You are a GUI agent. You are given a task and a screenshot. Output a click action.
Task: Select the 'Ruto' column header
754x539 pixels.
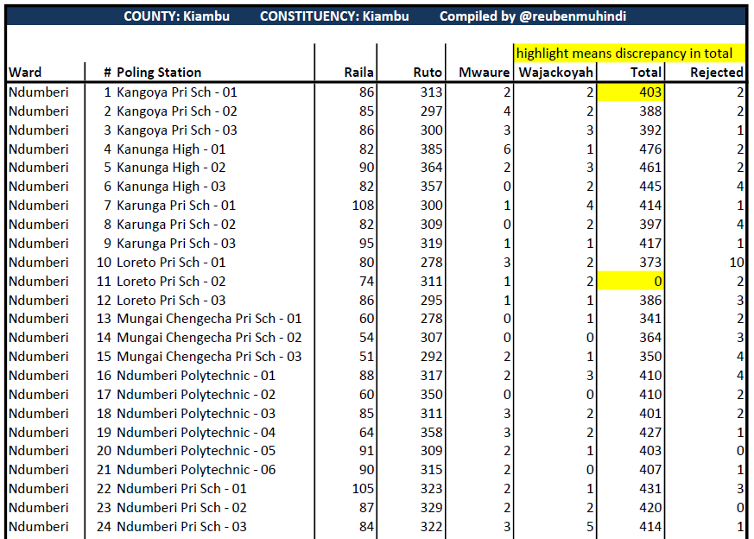(428, 72)
